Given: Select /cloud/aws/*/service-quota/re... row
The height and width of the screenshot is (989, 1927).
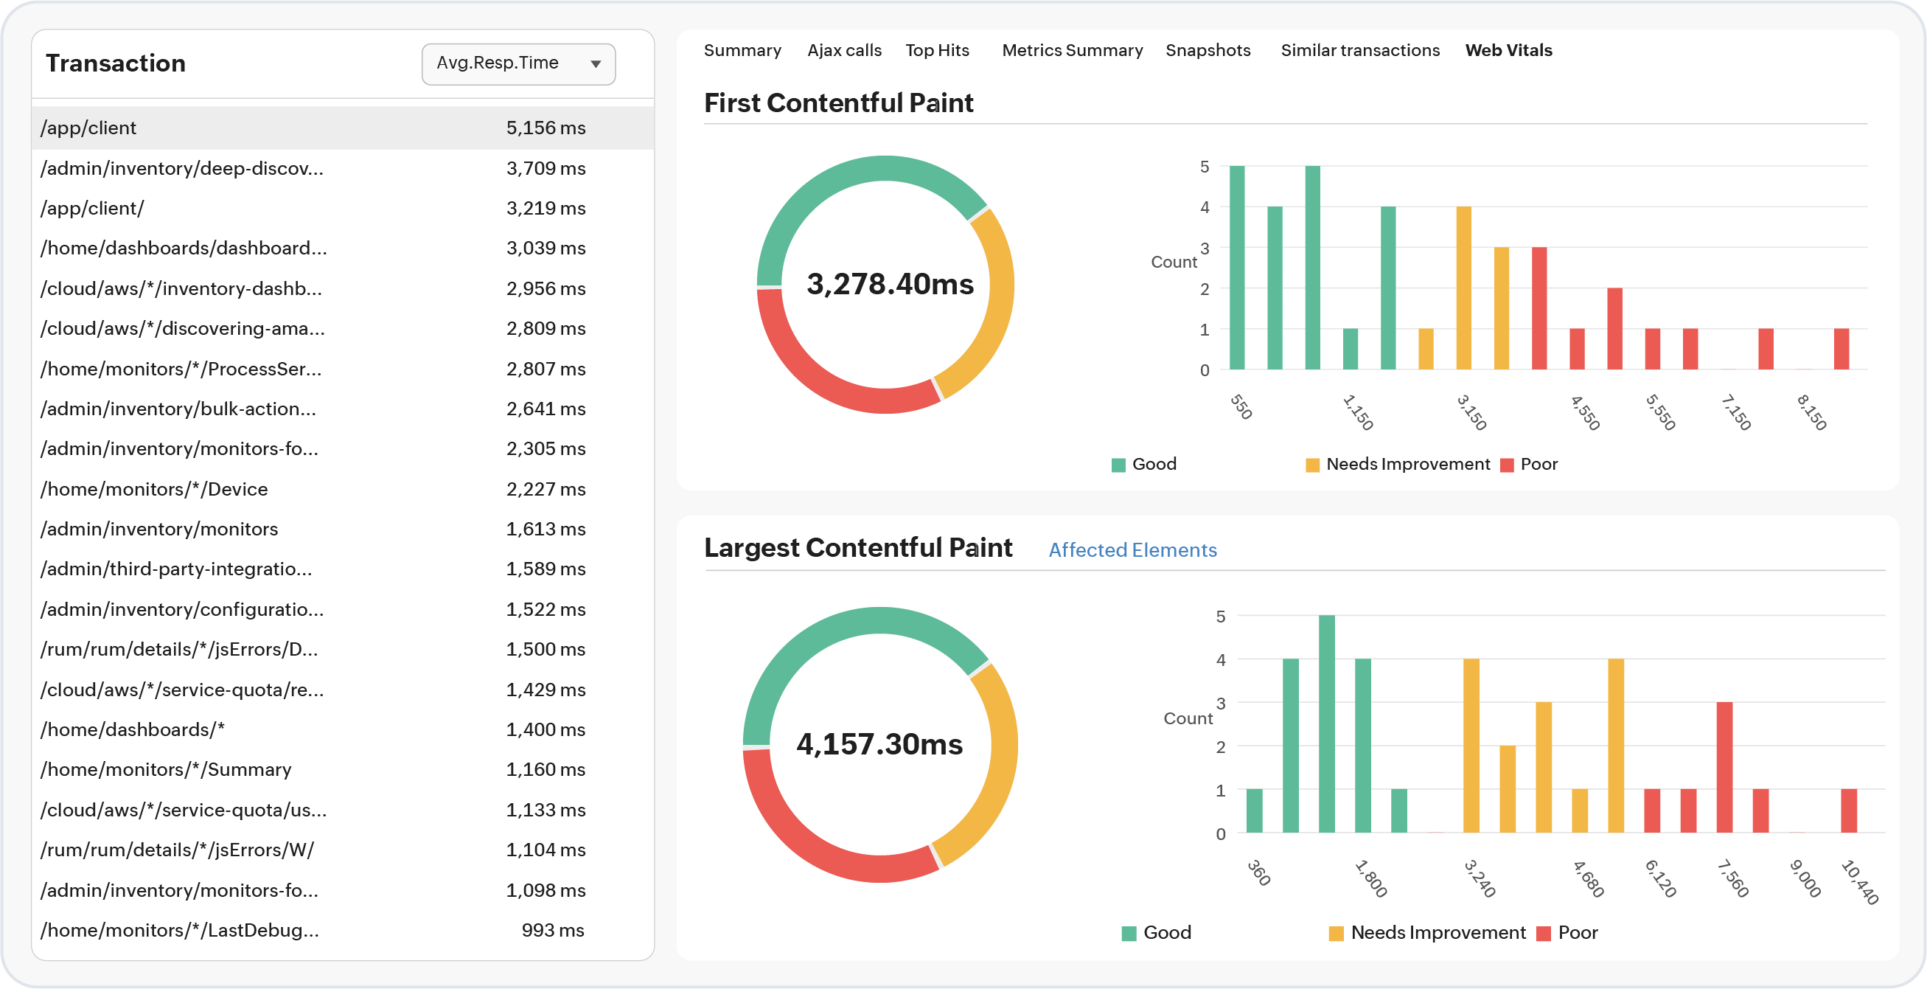Looking at the screenshot, I should (x=343, y=690).
